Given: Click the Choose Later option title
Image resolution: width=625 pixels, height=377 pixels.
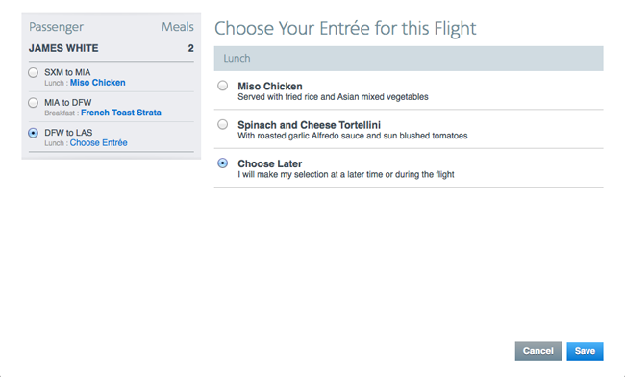Looking at the screenshot, I should coord(269,163).
